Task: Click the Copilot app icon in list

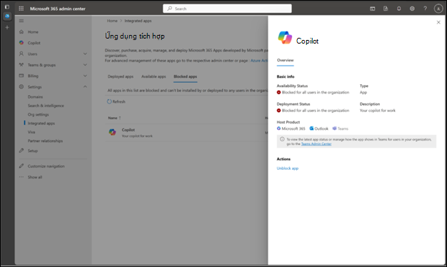Action: click(112, 132)
